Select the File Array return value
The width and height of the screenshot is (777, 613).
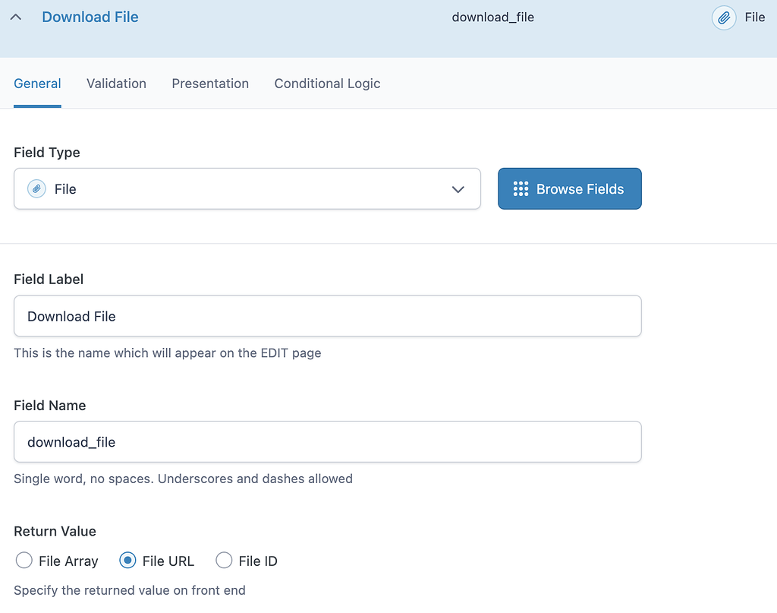(24, 561)
